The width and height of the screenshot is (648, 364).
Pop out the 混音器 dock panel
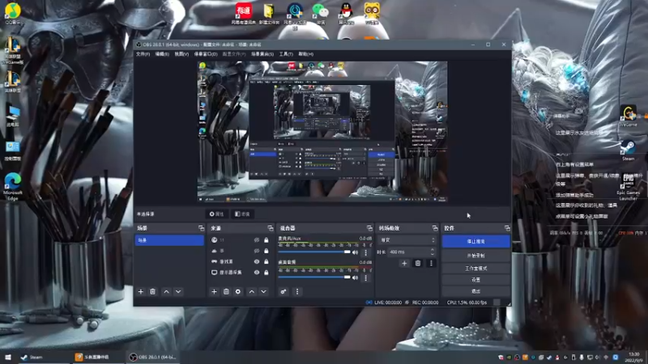click(369, 228)
